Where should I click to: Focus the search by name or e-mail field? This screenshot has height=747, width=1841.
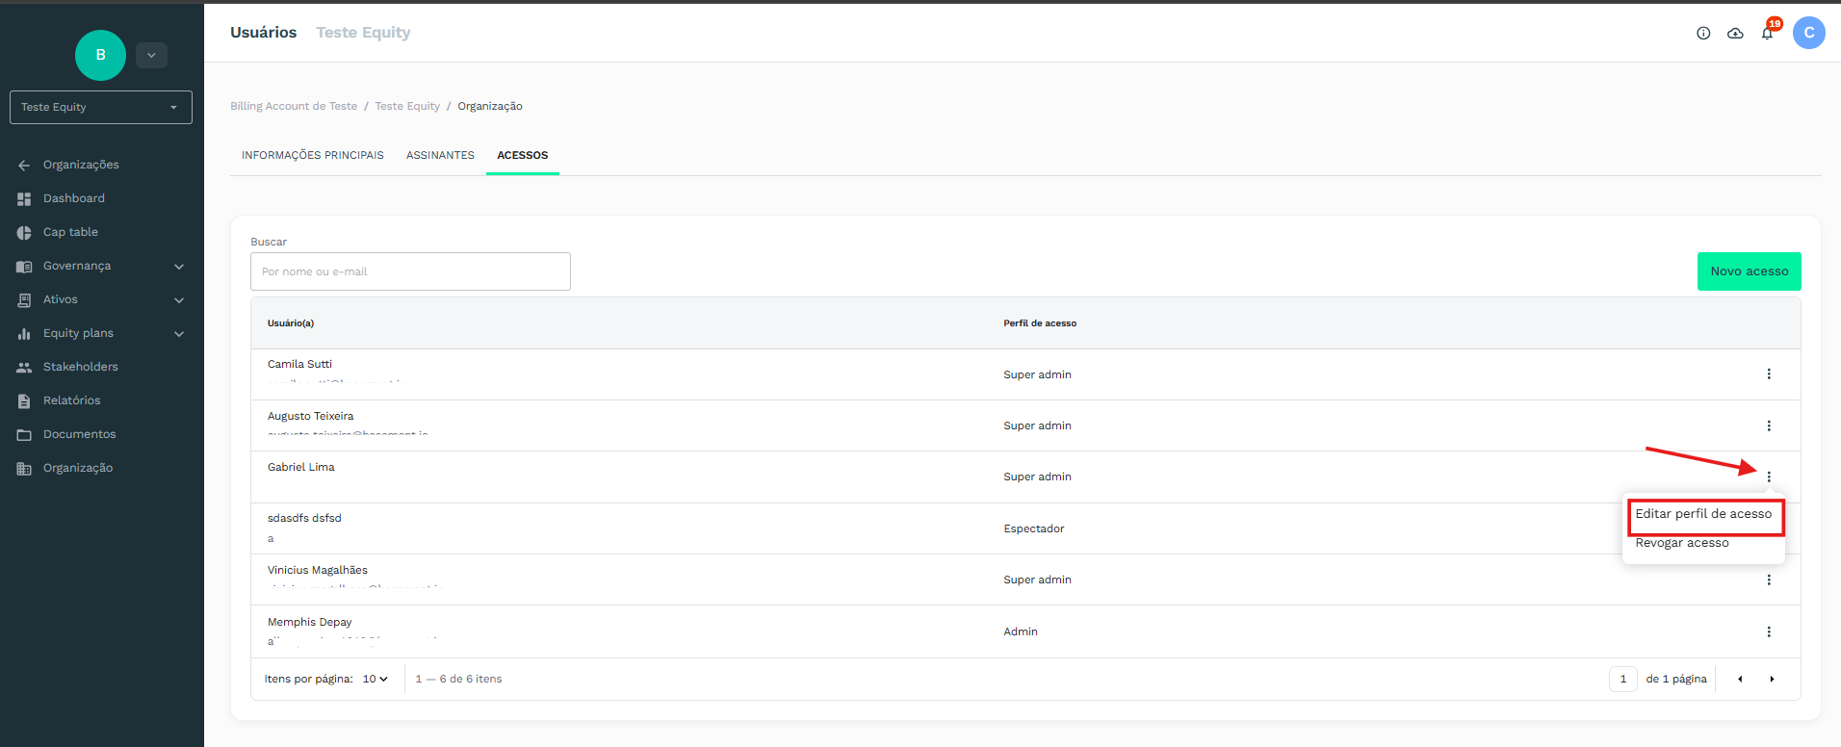410,271
